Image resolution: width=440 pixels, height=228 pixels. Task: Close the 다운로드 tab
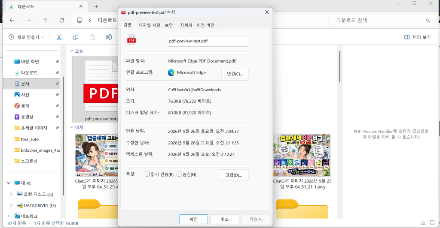[81, 6]
